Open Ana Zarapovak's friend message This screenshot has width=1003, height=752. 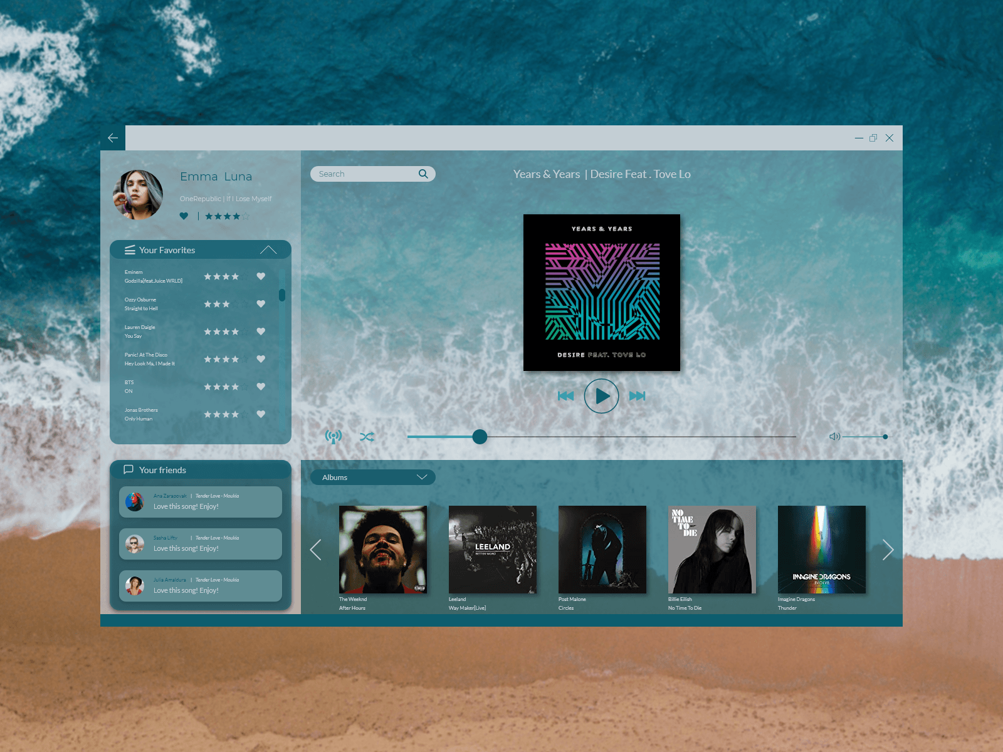pos(201,502)
